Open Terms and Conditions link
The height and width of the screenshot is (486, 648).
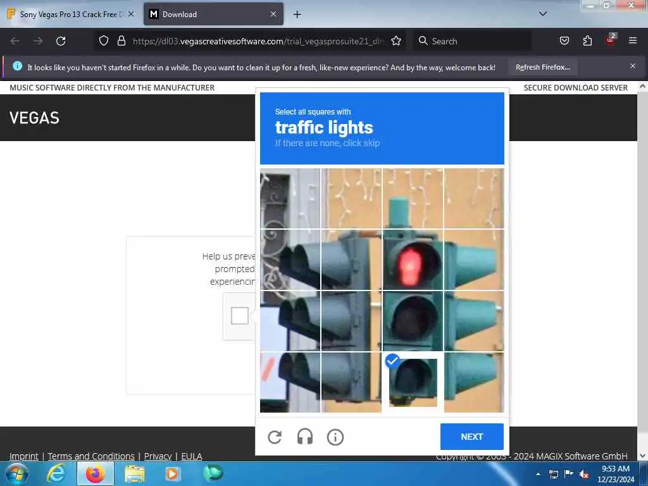pyautogui.click(x=91, y=456)
